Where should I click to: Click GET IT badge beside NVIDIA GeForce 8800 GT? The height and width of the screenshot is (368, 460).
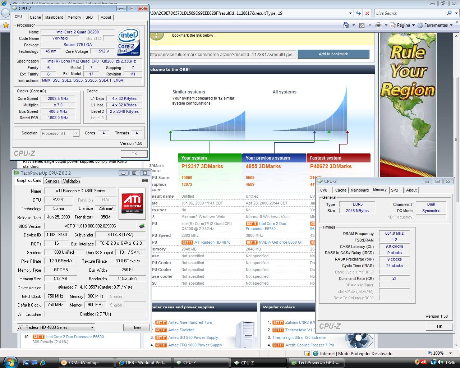click(x=252, y=242)
